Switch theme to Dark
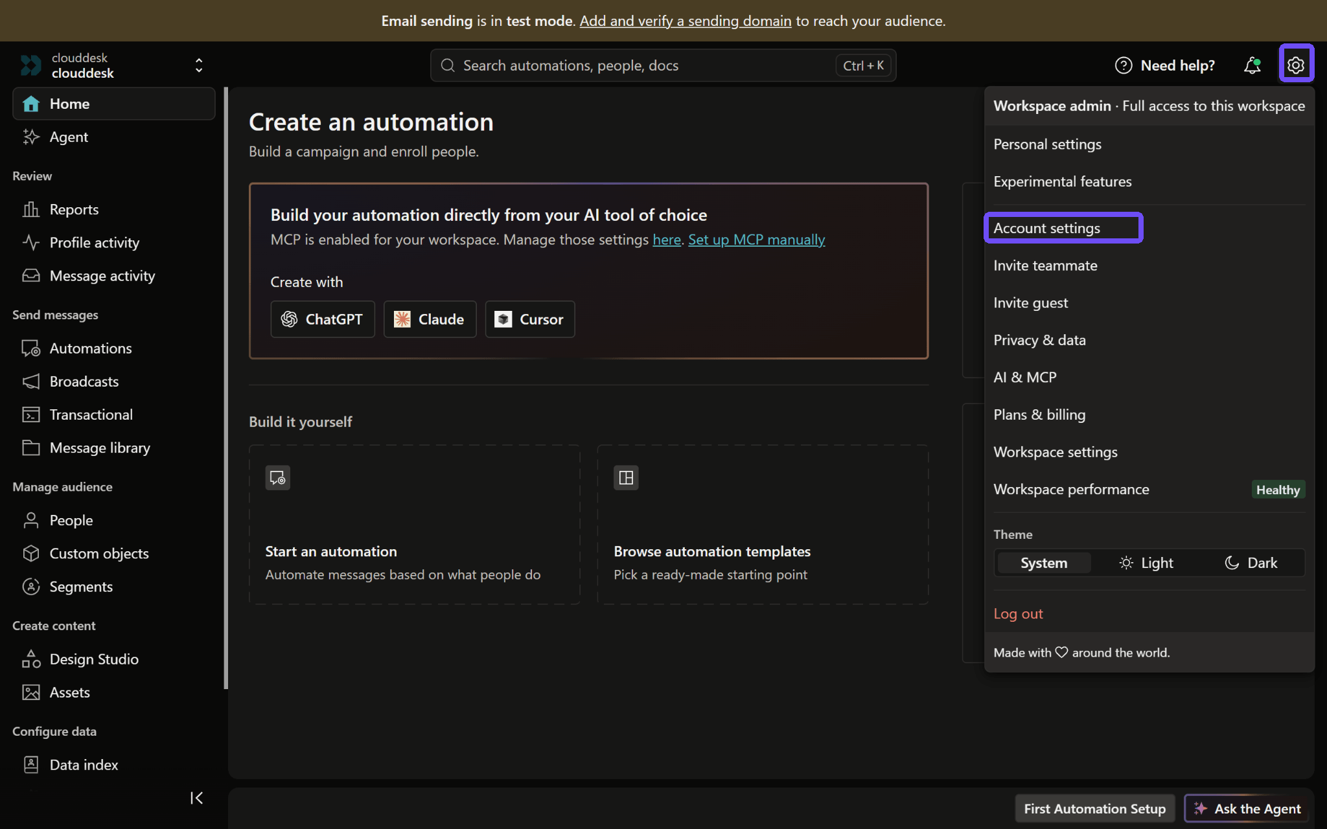This screenshot has width=1327, height=829. tap(1251, 563)
